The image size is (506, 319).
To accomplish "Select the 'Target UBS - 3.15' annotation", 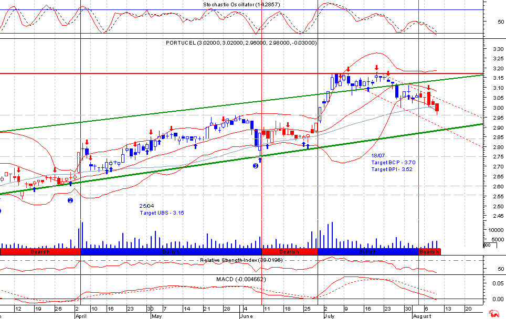I will pyautogui.click(x=162, y=213).
